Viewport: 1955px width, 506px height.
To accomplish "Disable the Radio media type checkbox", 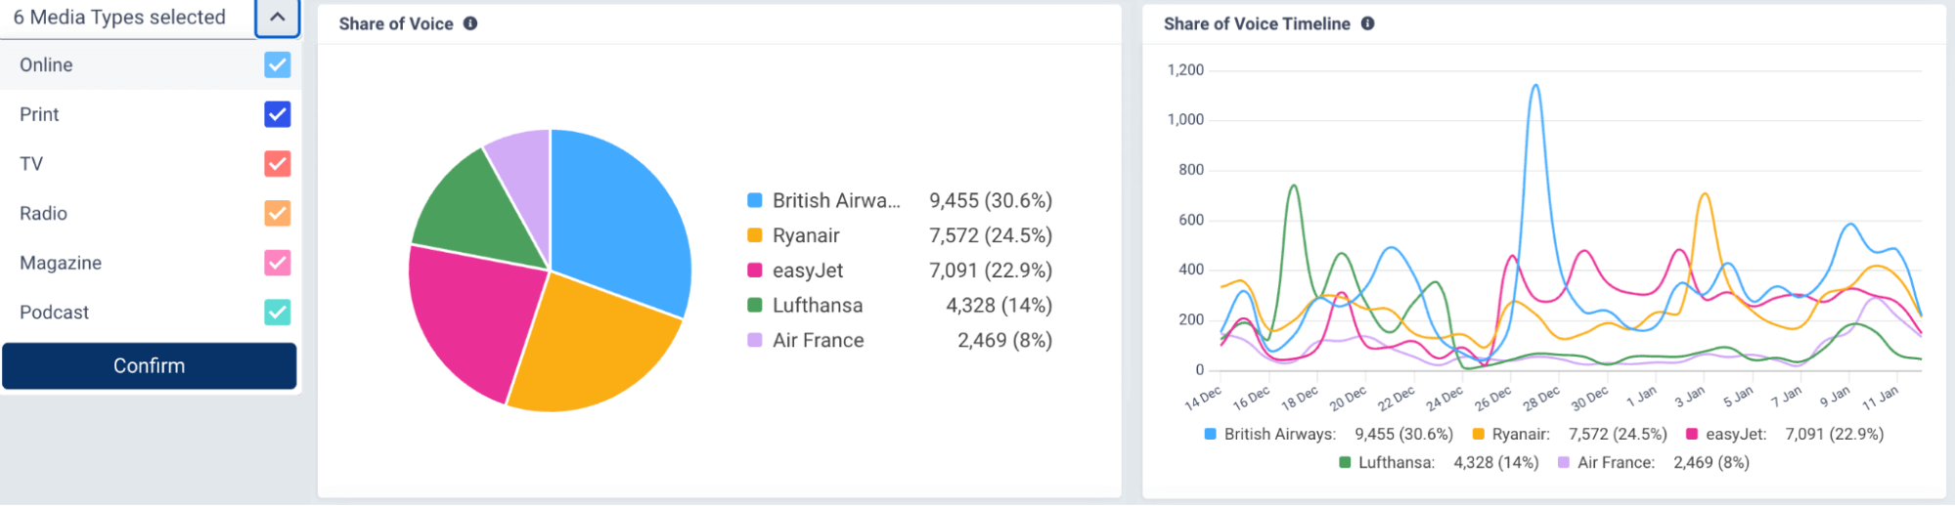I will 277,213.
